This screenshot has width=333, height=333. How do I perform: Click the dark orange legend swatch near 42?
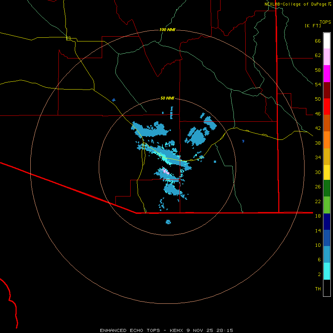(x=327, y=123)
